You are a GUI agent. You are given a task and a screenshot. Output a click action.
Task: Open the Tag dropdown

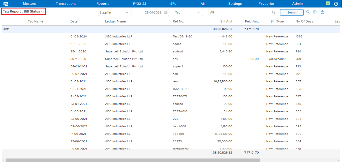click(188, 12)
